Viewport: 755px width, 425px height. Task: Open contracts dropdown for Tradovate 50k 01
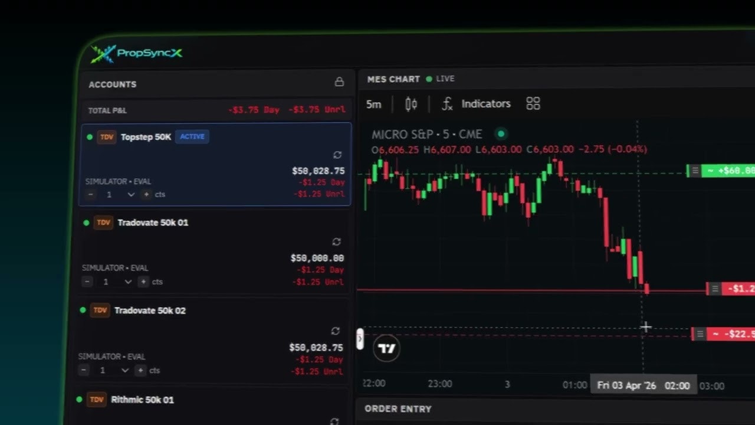click(x=128, y=282)
